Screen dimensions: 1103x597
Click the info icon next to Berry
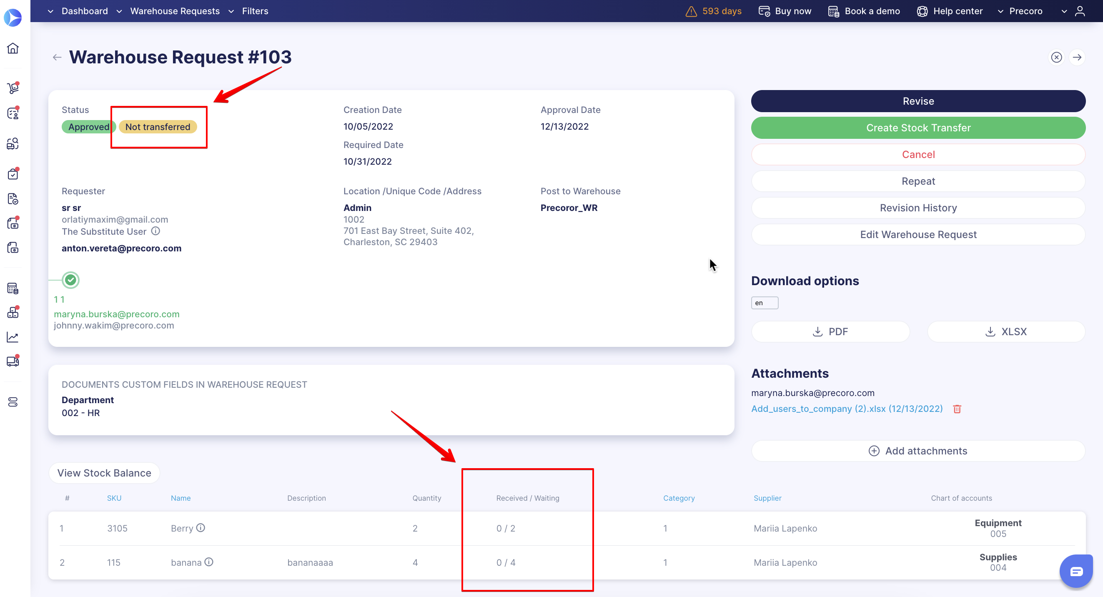(x=201, y=528)
